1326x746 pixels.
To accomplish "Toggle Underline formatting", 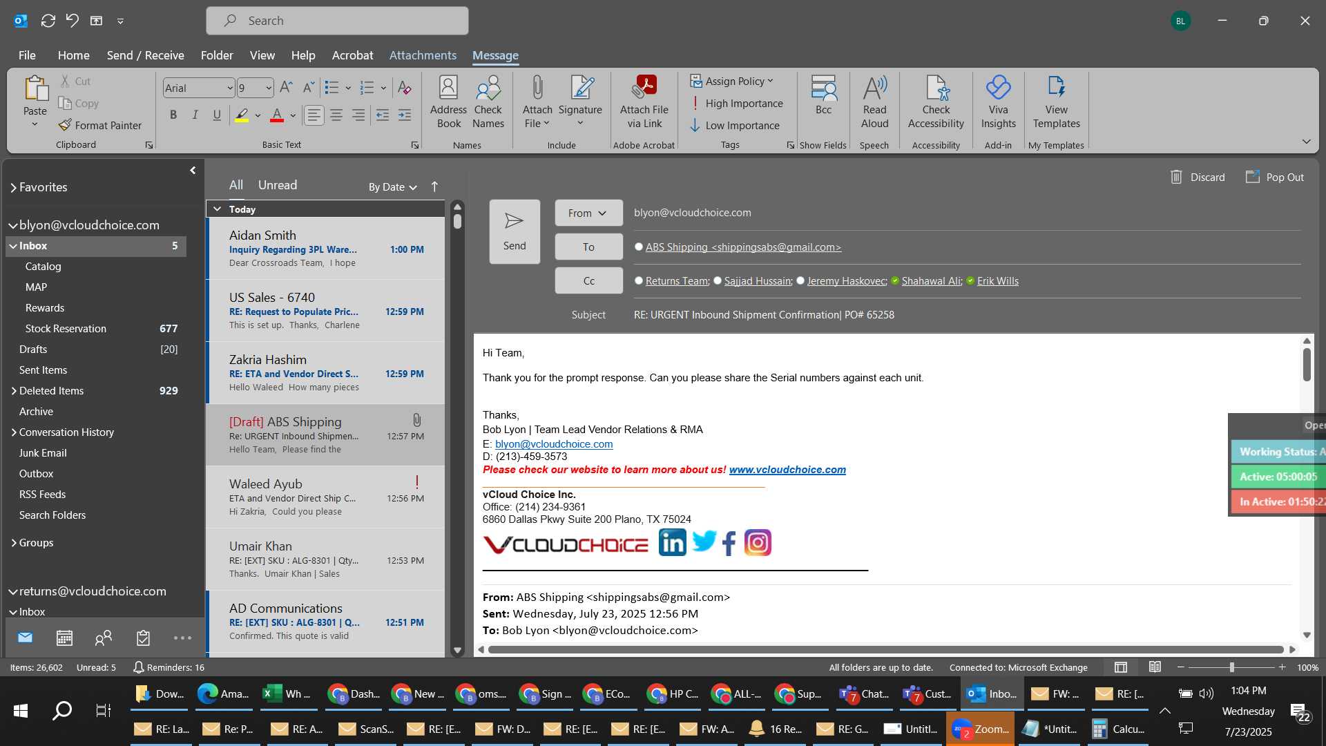I will [217, 115].
